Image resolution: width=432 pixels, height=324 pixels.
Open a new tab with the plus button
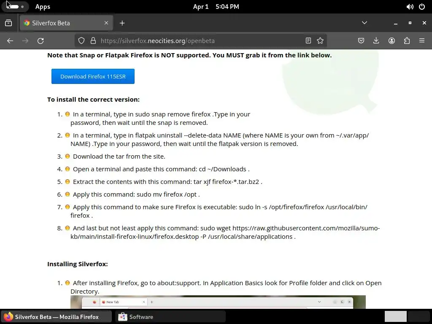click(122, 23)
